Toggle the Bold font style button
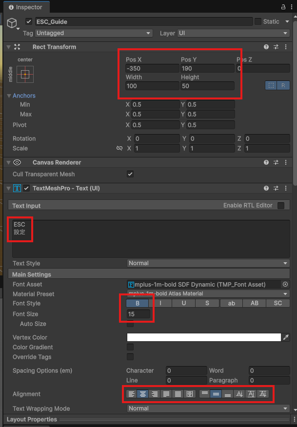The height and width of the screenshot is (427, 297). tap(138, 303)
